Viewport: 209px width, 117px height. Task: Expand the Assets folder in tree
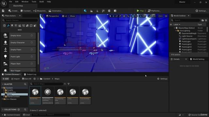point(4,90)
